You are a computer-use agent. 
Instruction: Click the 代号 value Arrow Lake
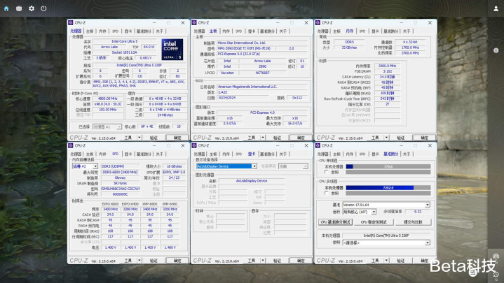109,47
